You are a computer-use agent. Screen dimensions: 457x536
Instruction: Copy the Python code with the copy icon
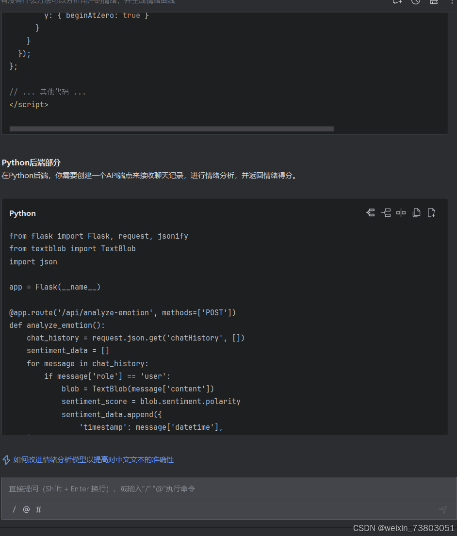click(416, 213)
